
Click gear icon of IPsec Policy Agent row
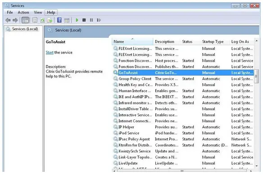click(x=115, y=139)
